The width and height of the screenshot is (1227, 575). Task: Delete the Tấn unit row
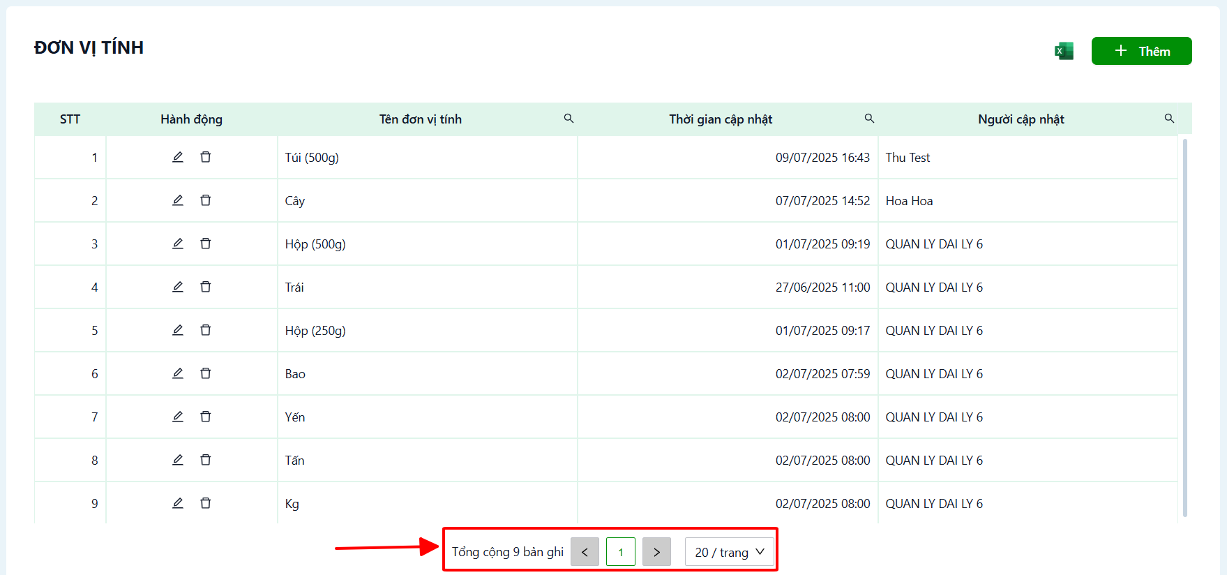click(206, 460)
